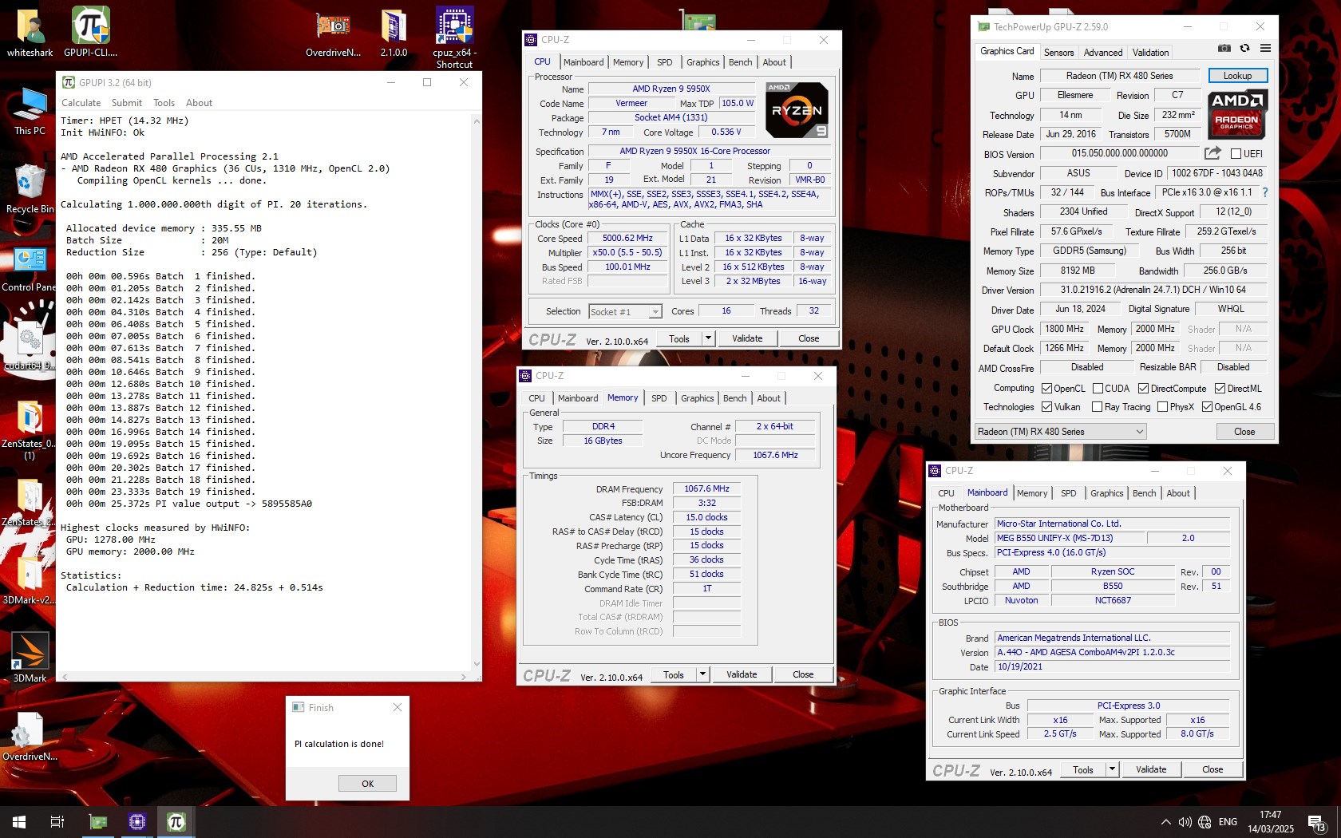1341x838 pixels.
Task: Open the Radeon RX 480 Series GPU dropdown
Action: 1060,432
